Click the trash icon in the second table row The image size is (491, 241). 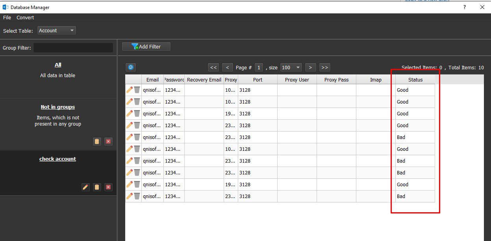click(137, 102)
